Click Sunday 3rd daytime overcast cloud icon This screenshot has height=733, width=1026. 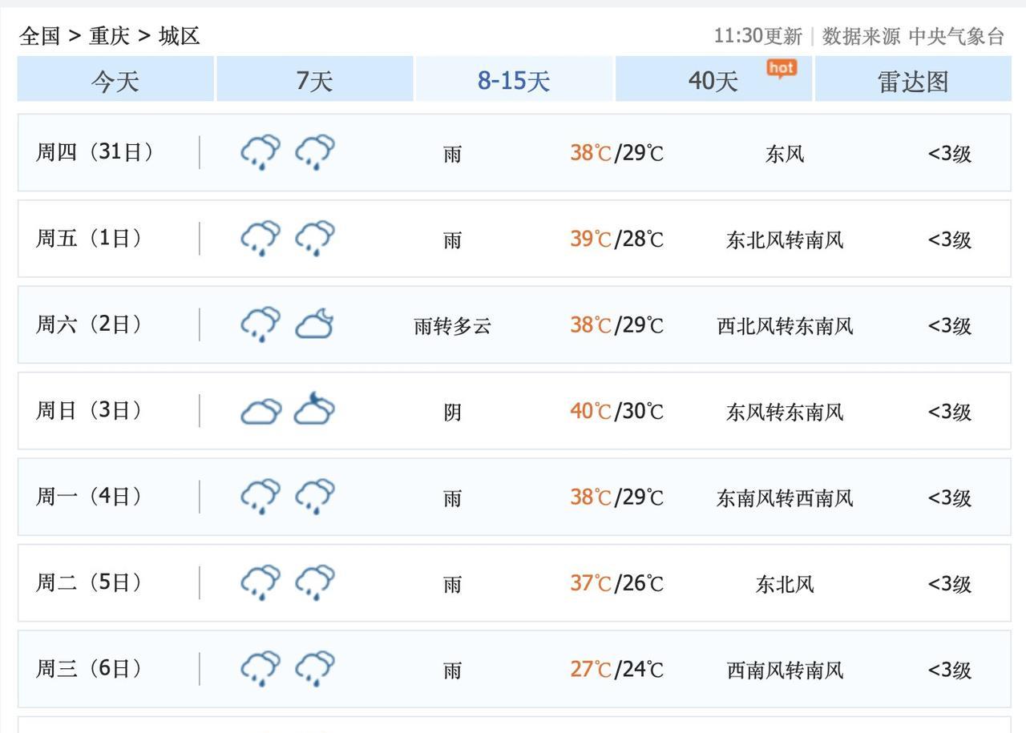tap(261, 411)
